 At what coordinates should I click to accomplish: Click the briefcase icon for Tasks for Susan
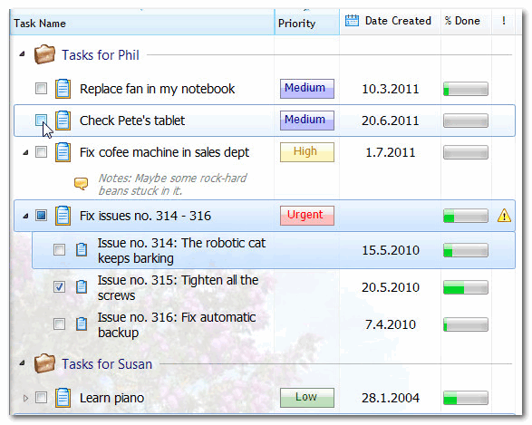44,363
